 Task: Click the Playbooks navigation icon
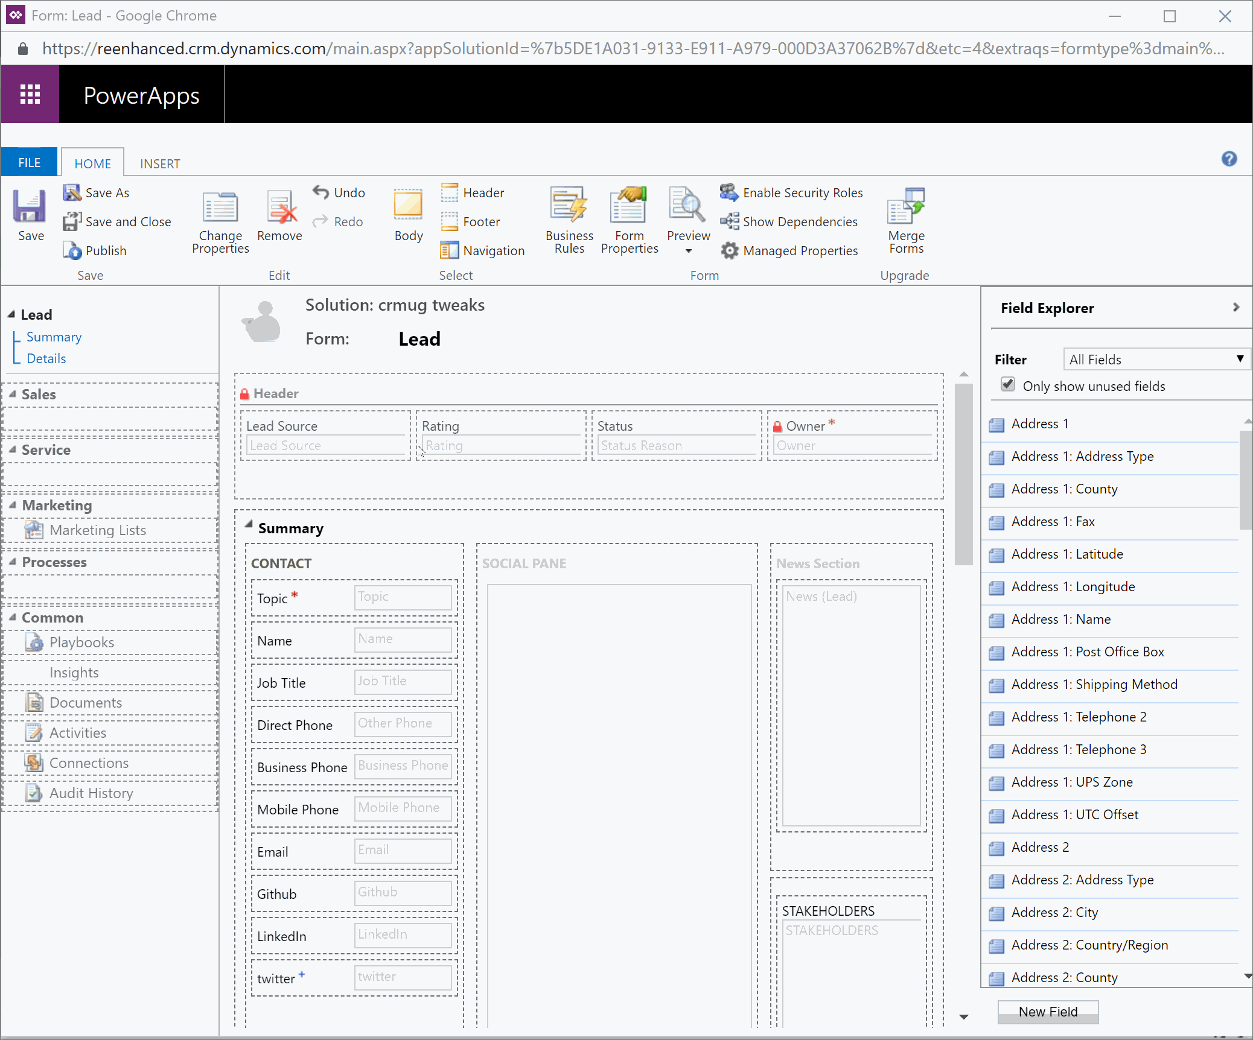click(34, 642)
